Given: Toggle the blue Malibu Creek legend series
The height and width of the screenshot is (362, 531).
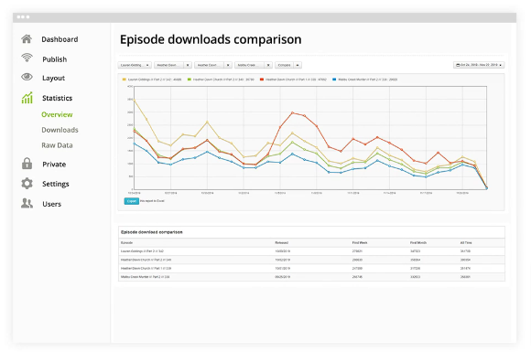Looking at the screenshot, I should [x=364, y=80].
